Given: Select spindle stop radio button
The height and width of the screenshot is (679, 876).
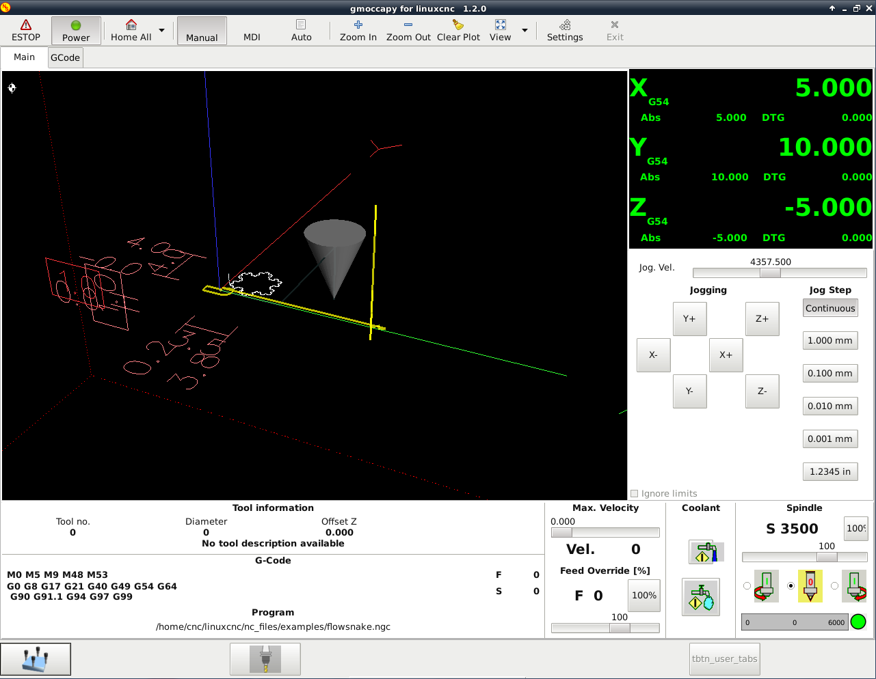Looking at the screenshot, I should coord(791,586).
